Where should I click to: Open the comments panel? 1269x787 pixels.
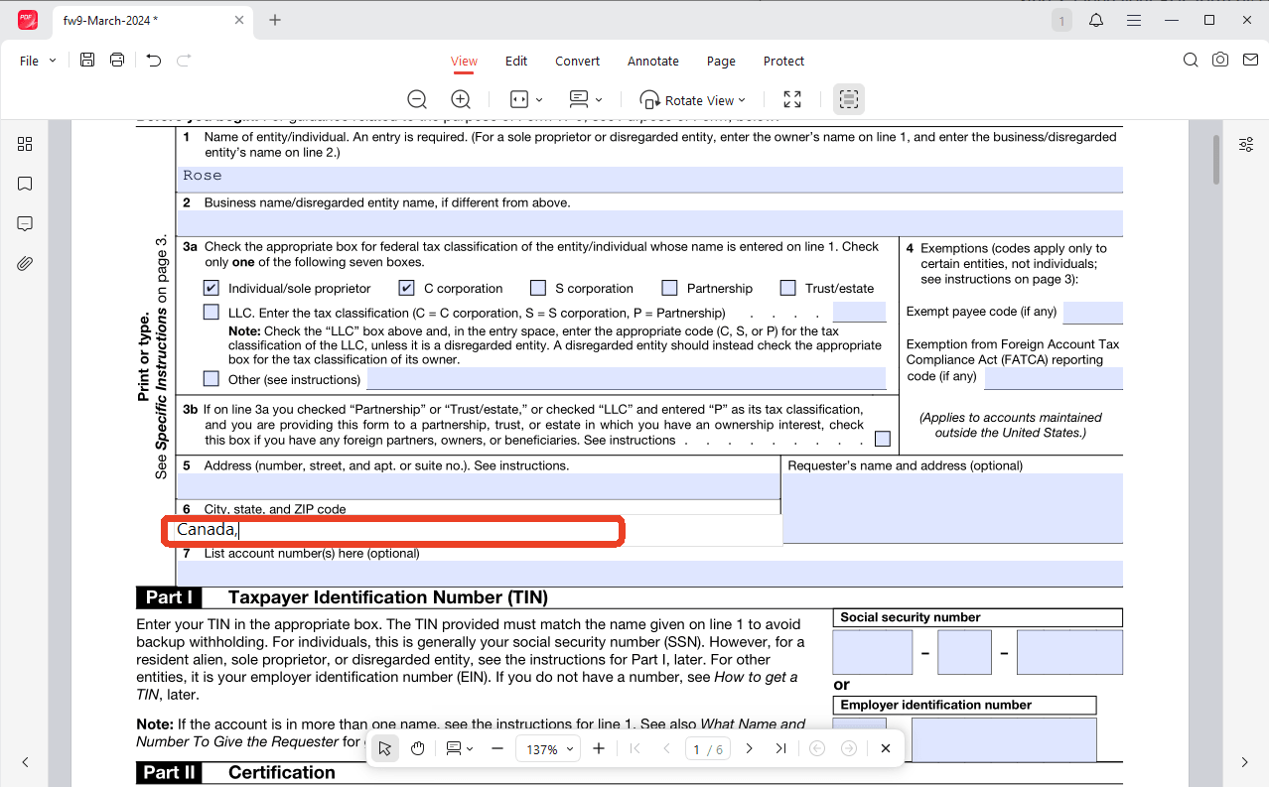(x=25, y=223)
